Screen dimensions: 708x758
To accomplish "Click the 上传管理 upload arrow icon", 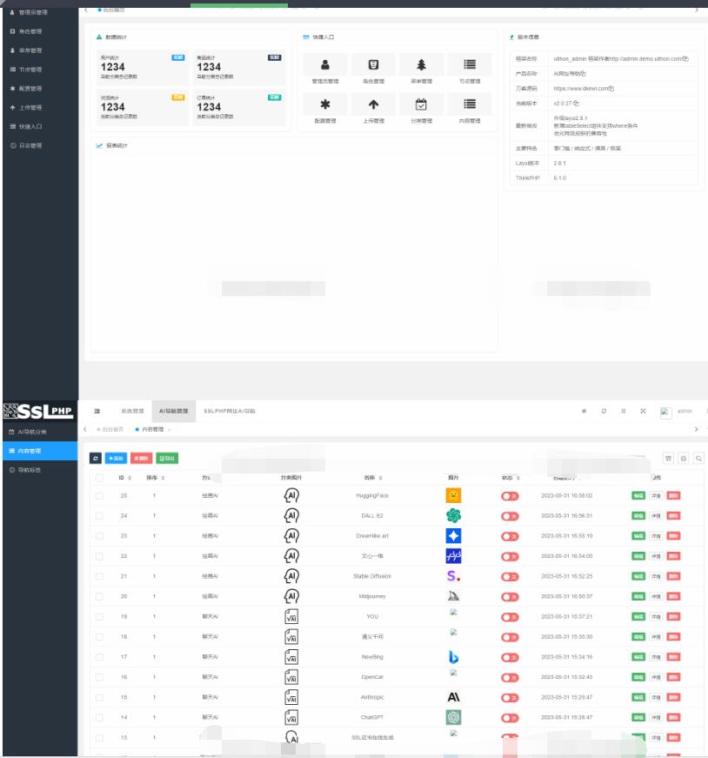I will (373, 104).
